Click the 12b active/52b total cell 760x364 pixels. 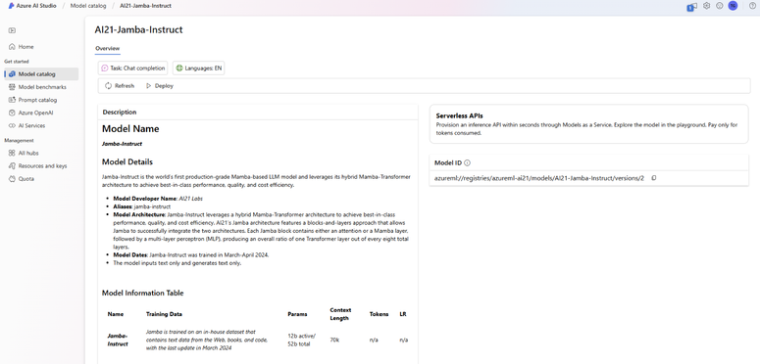pos(301,340)
